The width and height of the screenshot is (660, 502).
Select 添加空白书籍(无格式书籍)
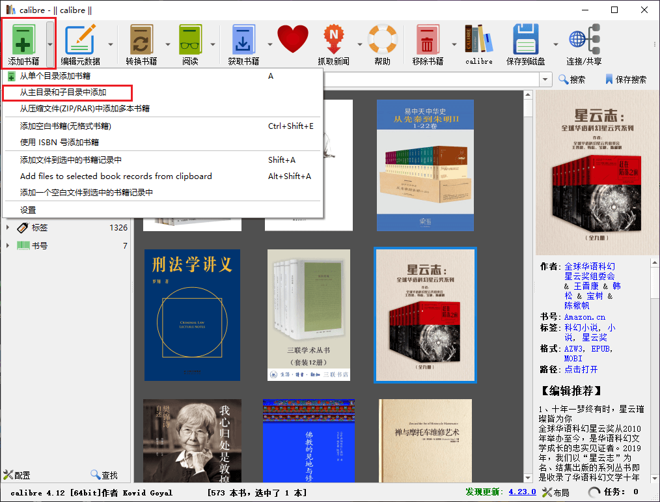tap(163, 126)
